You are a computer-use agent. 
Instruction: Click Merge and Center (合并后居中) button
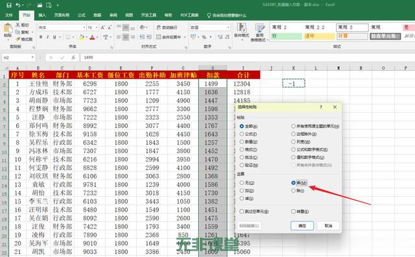pos(169,37)
